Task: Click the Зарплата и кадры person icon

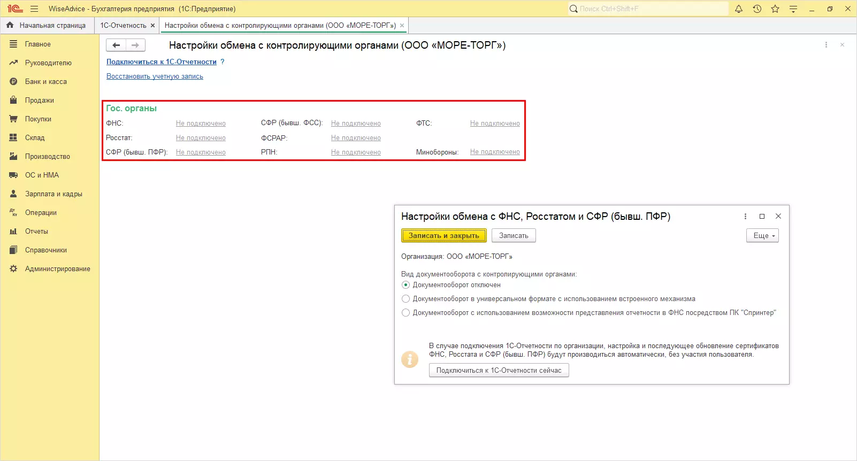Action: click(x=13, y=194)
